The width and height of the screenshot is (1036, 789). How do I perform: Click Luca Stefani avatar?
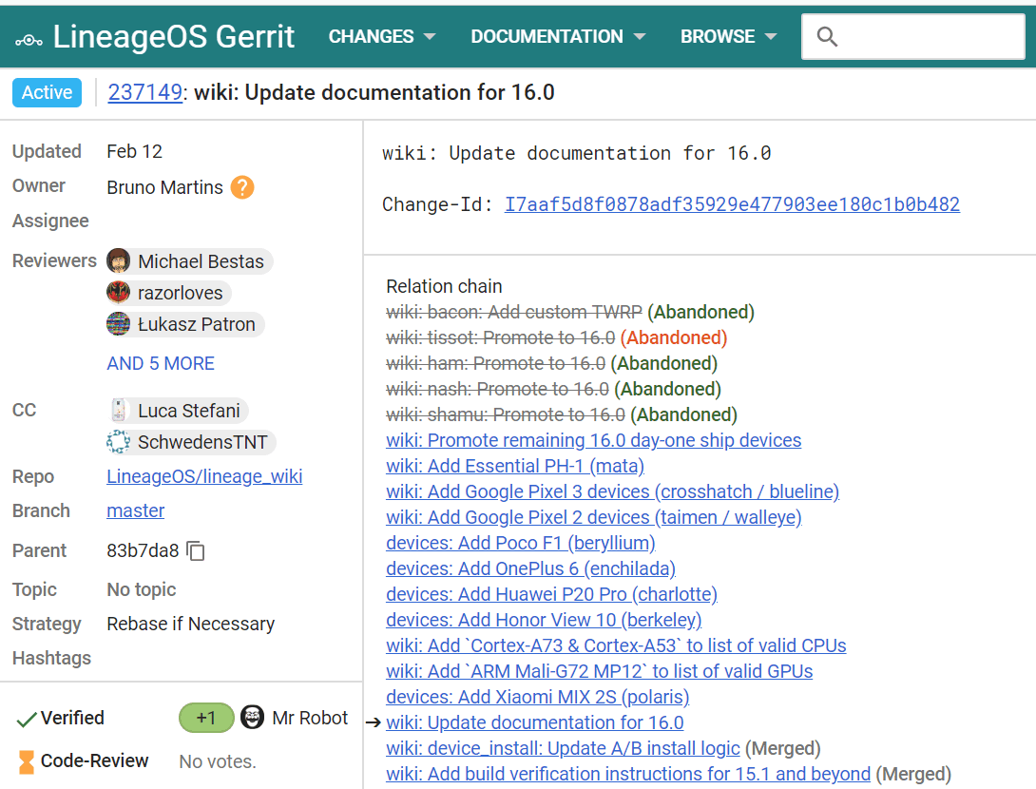click(118, 411)
